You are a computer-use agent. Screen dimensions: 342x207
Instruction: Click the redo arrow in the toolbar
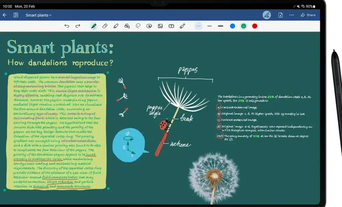78,26
